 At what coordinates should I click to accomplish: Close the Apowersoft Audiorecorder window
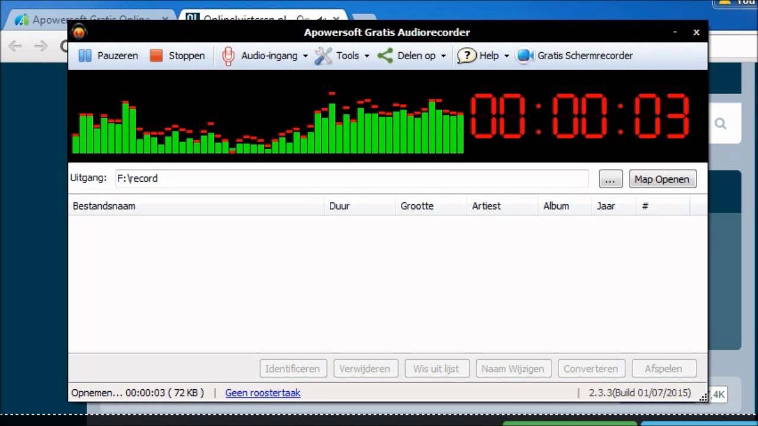coord(696,33)
